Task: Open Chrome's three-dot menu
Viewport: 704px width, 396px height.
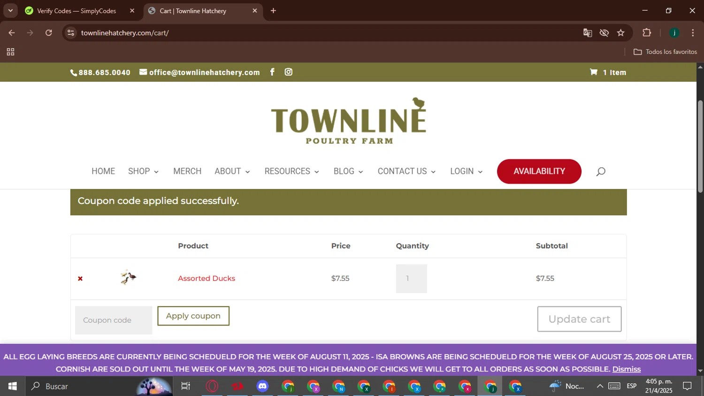Action: pyautogui.click(x=693, y=33)
